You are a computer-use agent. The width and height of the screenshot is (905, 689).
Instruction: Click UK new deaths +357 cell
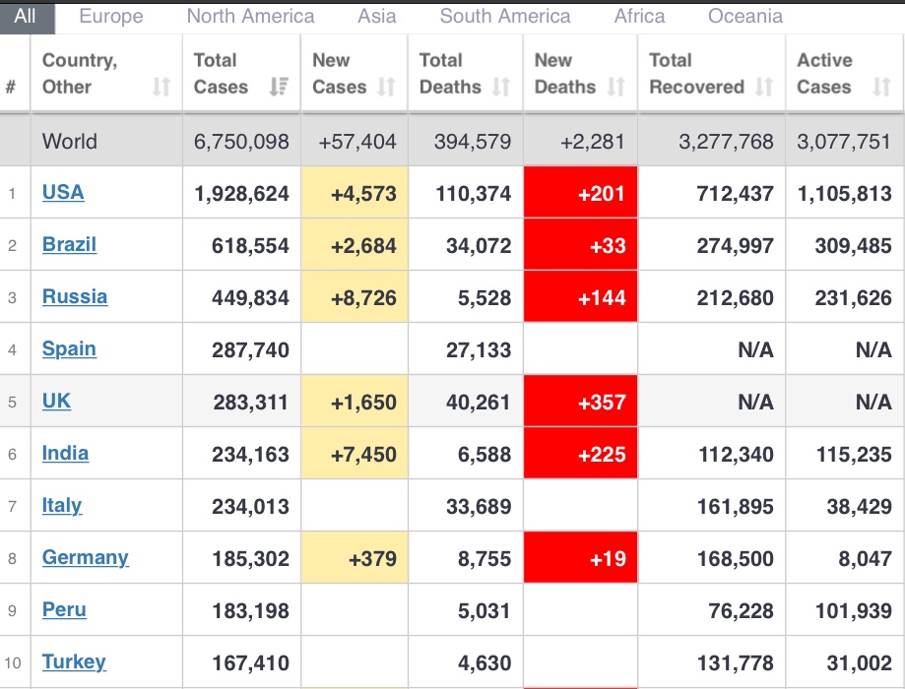click(581, 401)
